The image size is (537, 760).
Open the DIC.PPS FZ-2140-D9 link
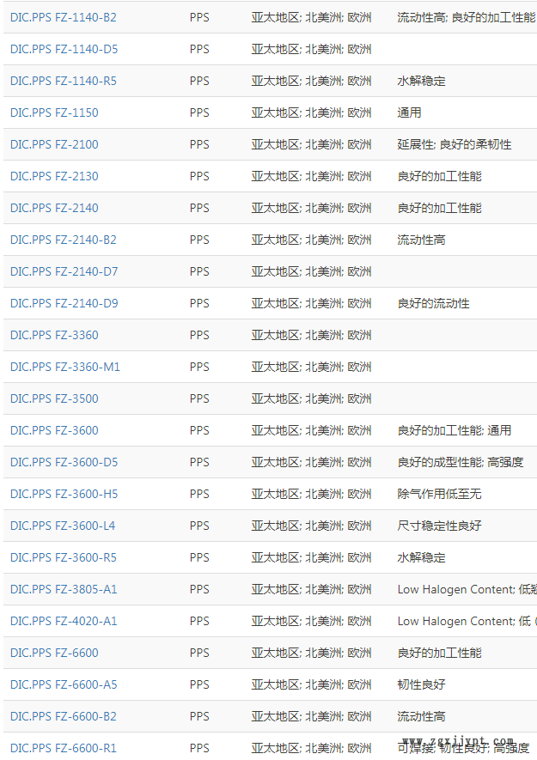click(x=64, y=303)
